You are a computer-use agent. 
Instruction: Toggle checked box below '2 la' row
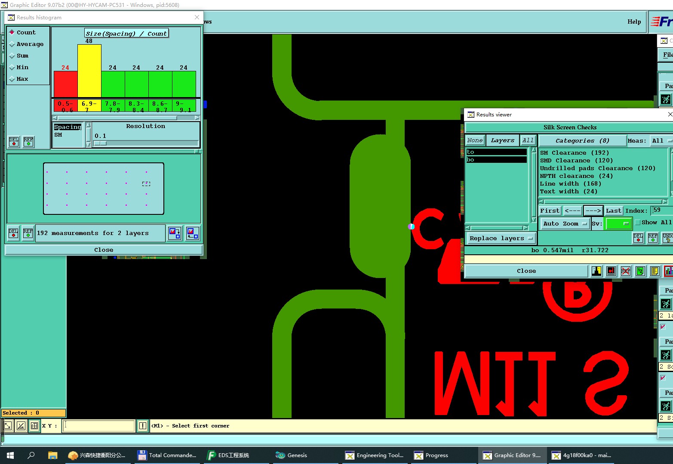point(663,327)
